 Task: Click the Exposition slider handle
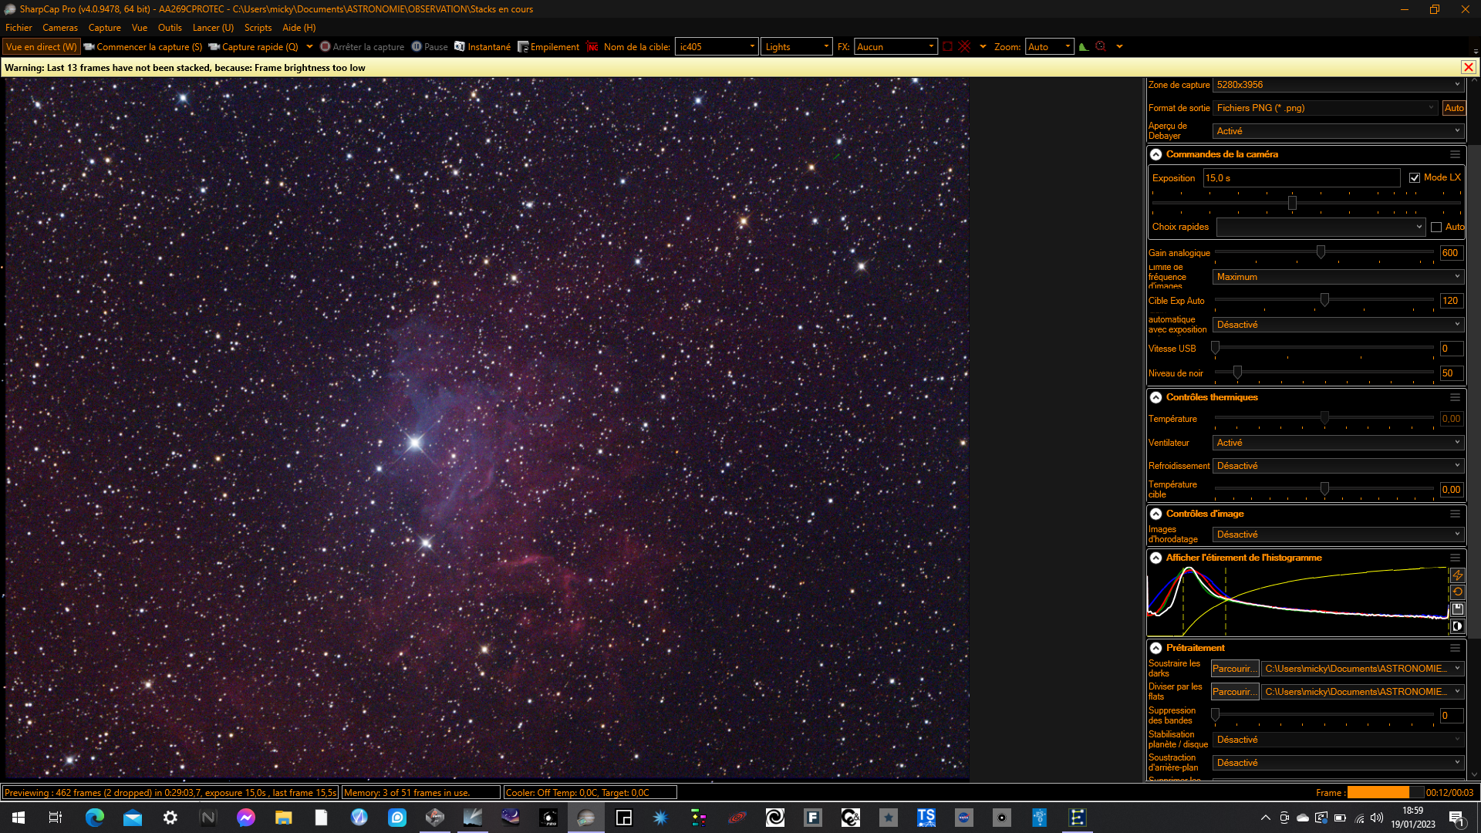click(1292, 203)
